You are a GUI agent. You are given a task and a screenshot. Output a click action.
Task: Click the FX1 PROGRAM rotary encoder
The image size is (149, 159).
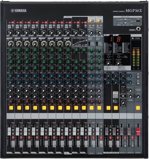coord(108,57)
